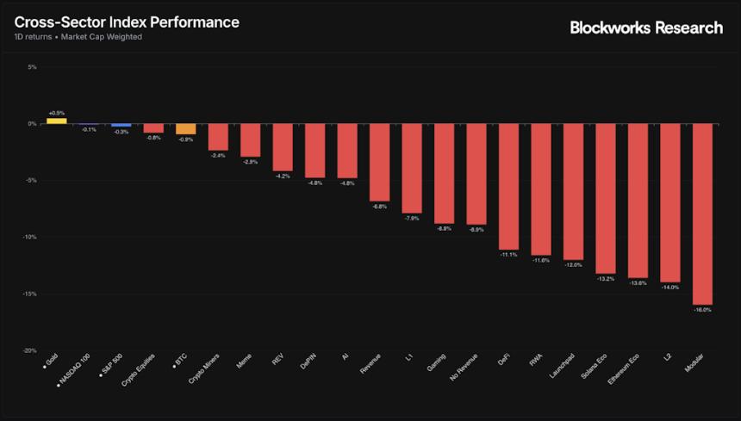The height and width of the screenshot is (421, 741).
Task: Click the blue S&P 500 bar
Action: 121,125
